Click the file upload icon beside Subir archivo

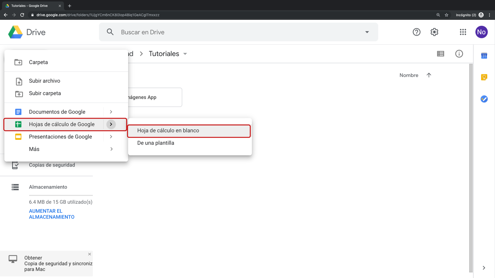pyautogui.click(x=19, y=81)
